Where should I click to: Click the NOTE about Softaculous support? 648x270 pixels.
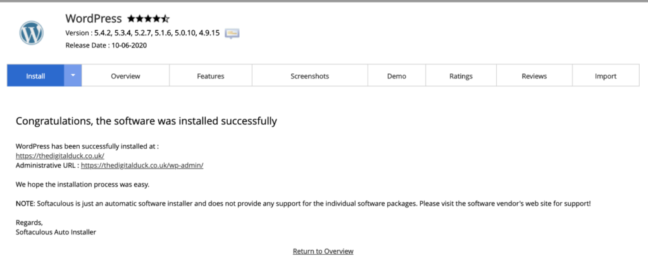pyautogui.click(x=303, y=204)
